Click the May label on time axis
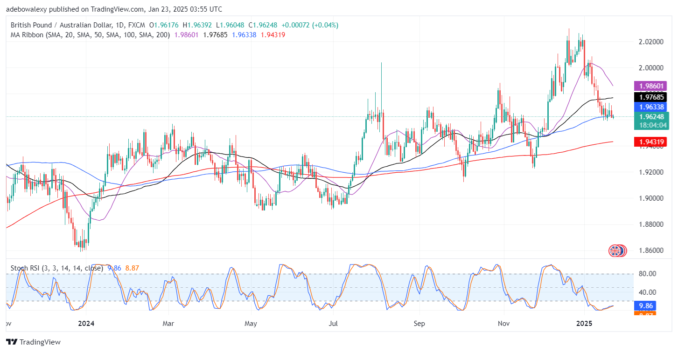Image resolution: width=678 pixels, height=352 pixels. 251,323
